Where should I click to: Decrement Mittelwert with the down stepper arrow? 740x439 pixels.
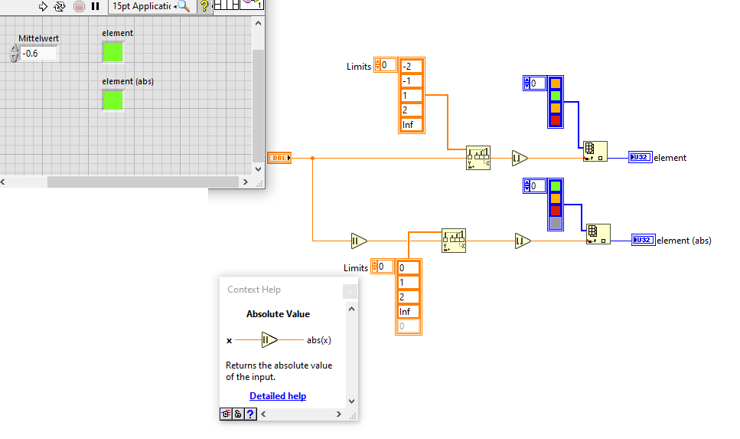click(15, 57)
